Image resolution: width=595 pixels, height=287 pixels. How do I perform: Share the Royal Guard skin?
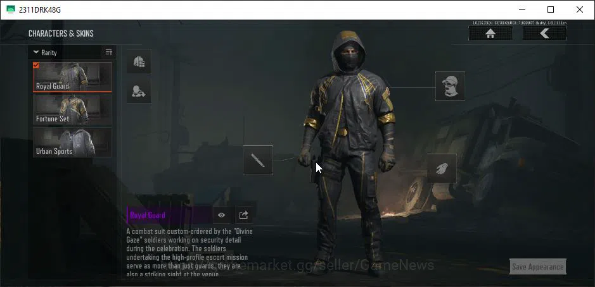coord(243,215)
